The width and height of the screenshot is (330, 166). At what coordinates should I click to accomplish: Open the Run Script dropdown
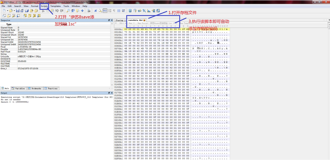pyautogui.click(x=156, y=23)
